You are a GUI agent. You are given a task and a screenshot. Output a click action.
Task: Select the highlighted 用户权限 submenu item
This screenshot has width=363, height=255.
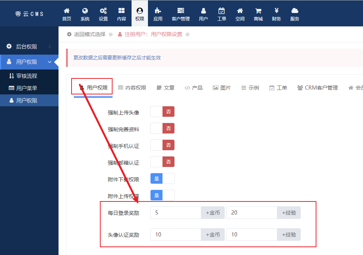[x=29, y=100]
